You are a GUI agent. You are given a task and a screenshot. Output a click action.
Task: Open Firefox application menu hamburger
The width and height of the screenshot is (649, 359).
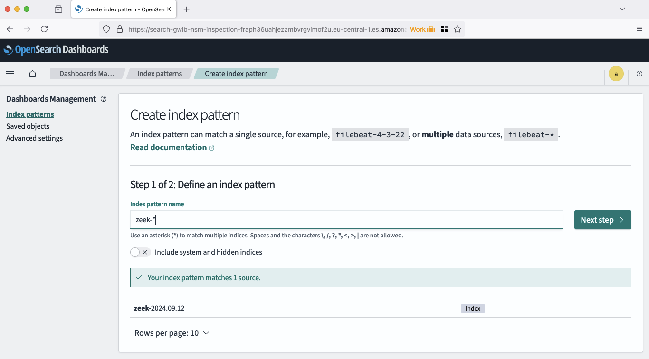tap(639, 28)
